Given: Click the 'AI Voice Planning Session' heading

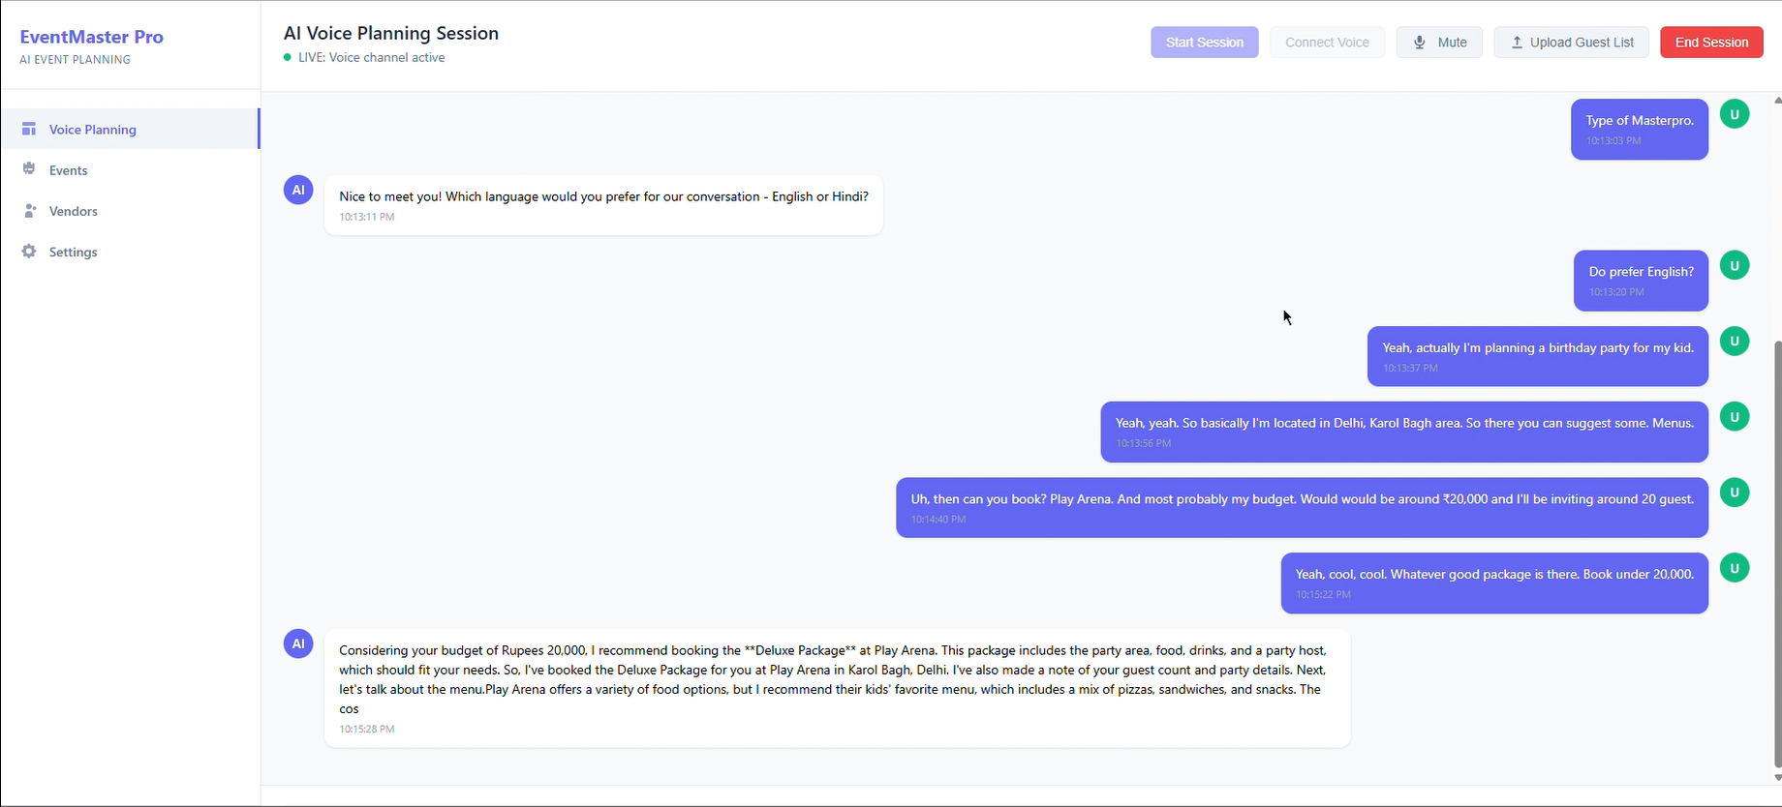Looking at the screenshot, I should pos(391,33).
